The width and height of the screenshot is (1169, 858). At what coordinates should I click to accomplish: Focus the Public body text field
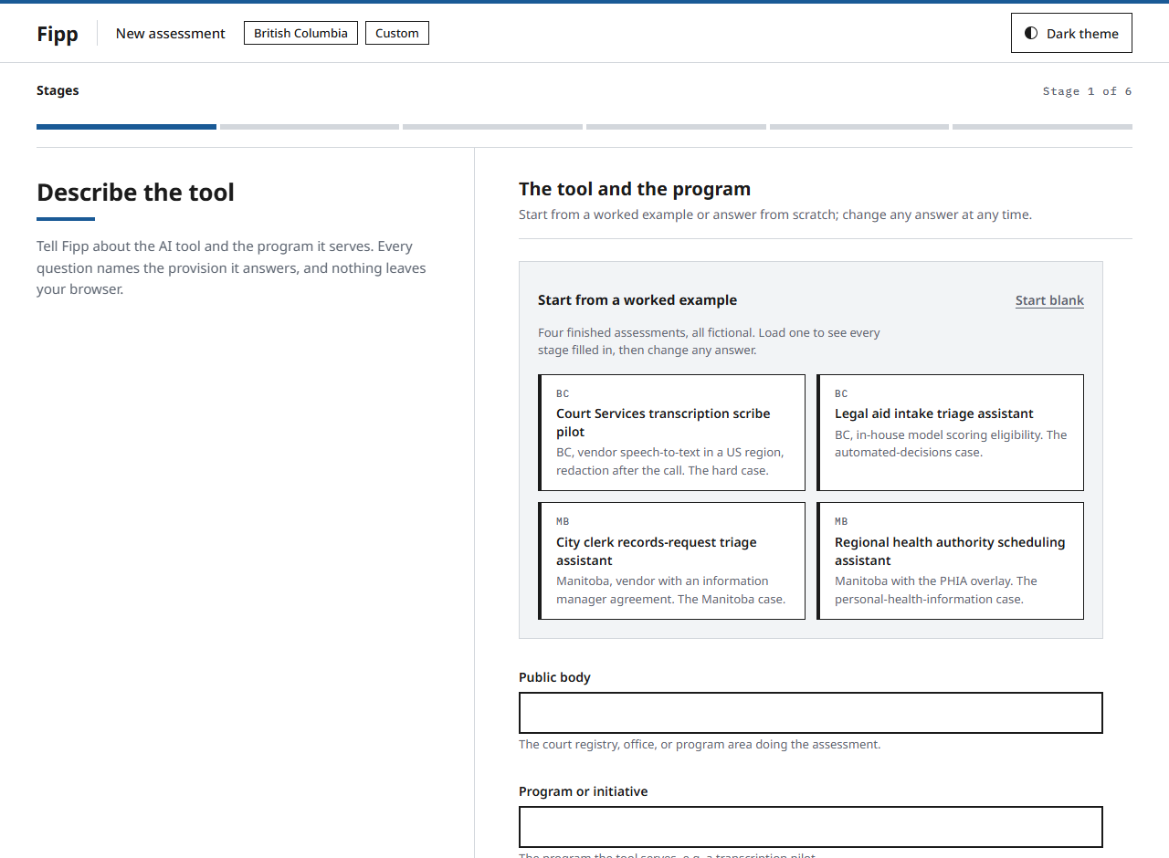(811, 713)
